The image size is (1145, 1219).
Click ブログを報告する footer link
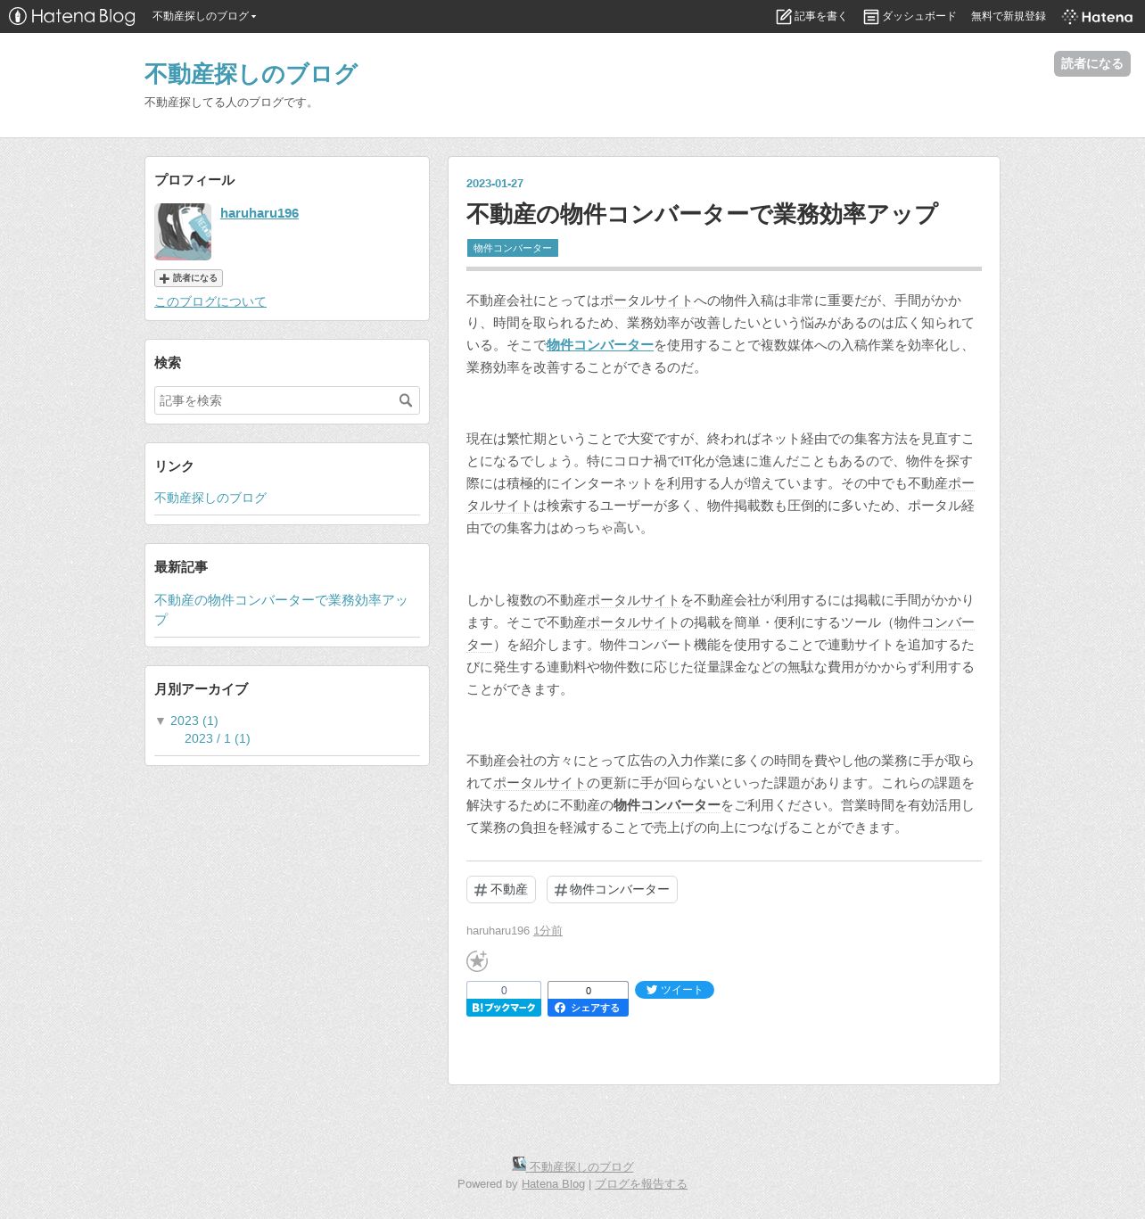click(x=641, y=1183)
